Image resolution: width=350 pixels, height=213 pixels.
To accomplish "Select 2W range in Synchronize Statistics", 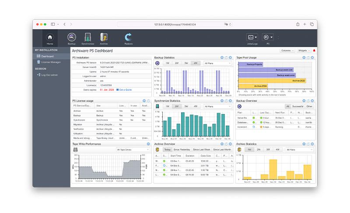I will (x=176, y=106).
